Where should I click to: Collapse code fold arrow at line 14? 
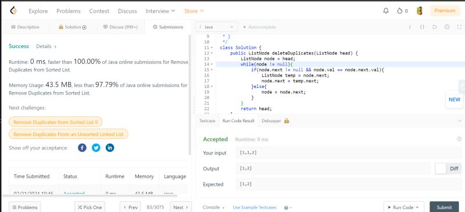212,64
